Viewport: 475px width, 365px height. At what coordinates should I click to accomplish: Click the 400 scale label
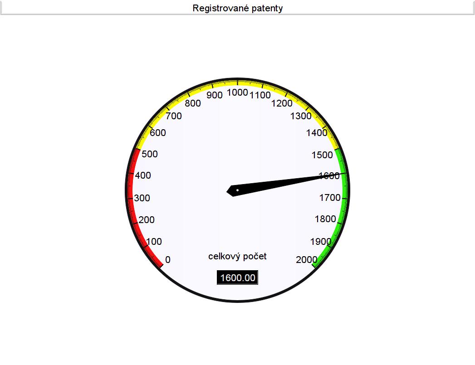coord(143,175)
